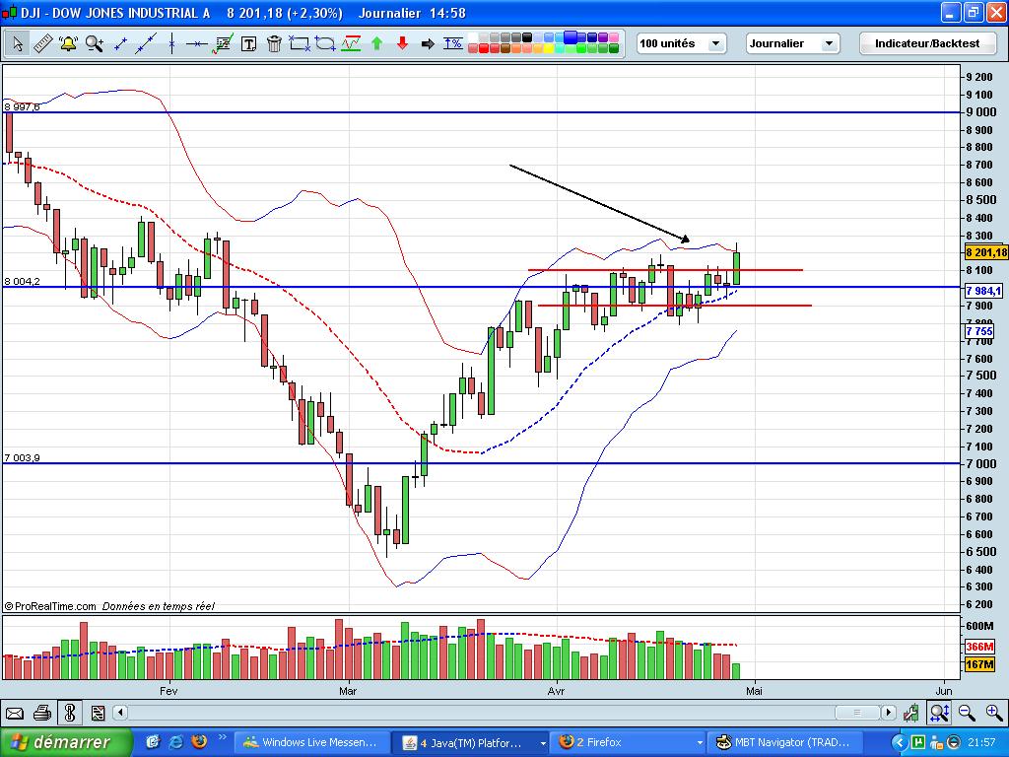Expand the Java Platform taskbar group arrow
The height and width of the screenshot is (757, 1009).
pos(543,743)
